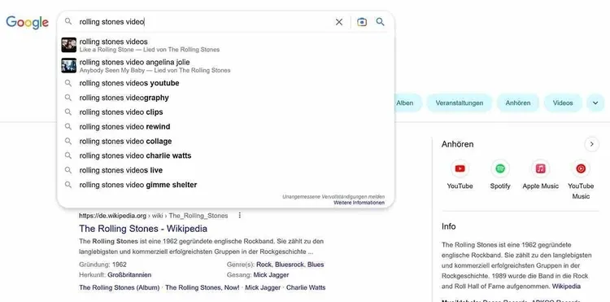Choose suggestion 'rolling stones video gimme shelter'
This screenshot has width=610, height=302.
pos(225,185)
